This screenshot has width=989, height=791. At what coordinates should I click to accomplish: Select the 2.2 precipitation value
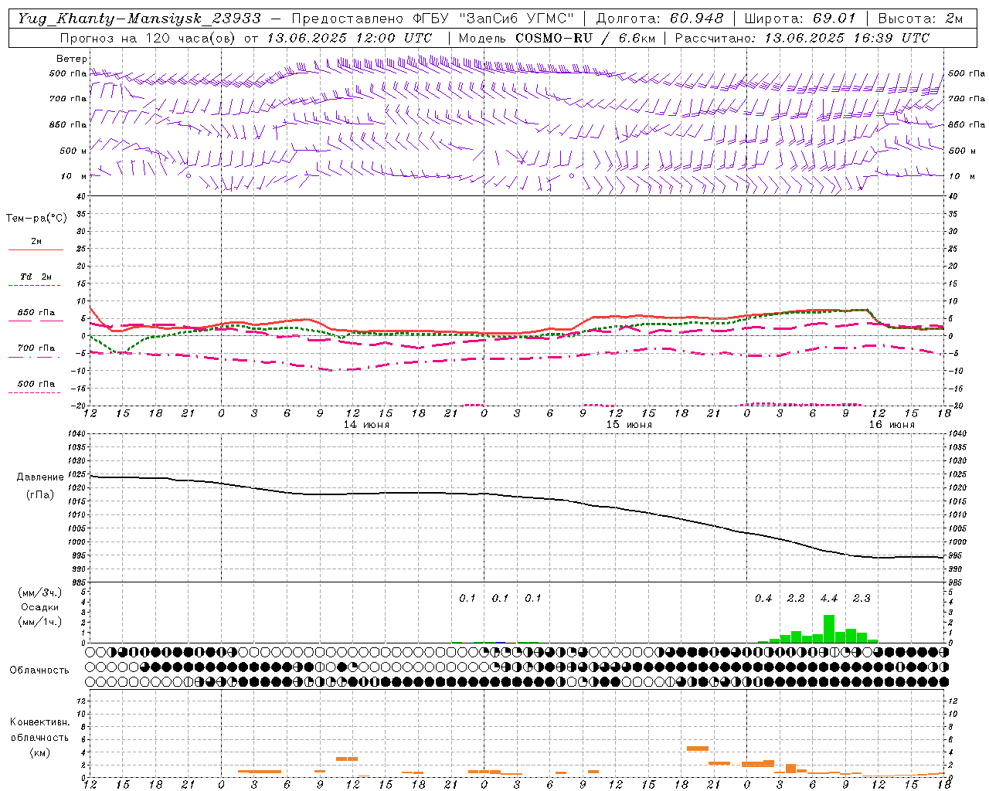tap(796, 599)
